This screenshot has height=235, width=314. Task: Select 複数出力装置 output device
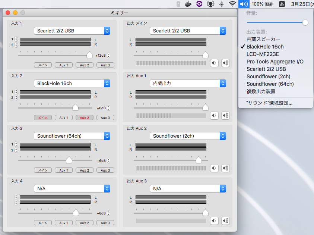[x=276, y=91]
